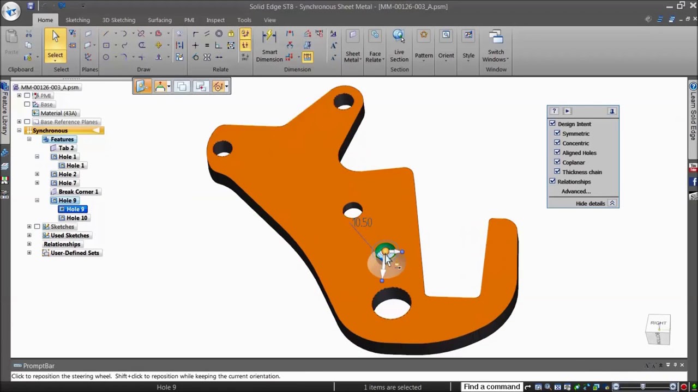Image resolution: width=698 pixels, height=392 pixels.
Task: Toggle the Relationships checkbox in Design Intent panel
Action: pyautogui.click(x=552, y=181)
